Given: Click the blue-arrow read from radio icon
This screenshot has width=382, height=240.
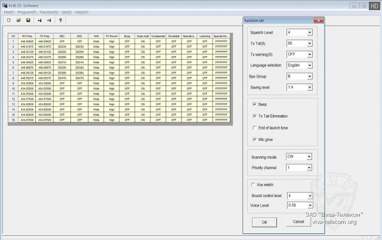Looking at the screenshot, I should click(39, 20).
